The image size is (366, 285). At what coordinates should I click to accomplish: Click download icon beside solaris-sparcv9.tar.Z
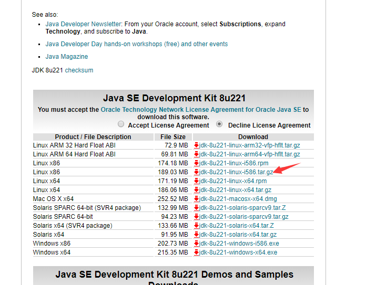pyautogui.click(x=196, y=208)
